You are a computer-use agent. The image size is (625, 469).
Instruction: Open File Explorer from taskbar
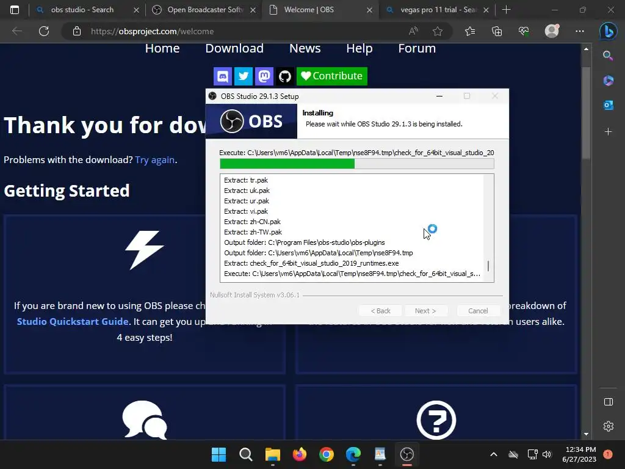(x=273, y=454)
